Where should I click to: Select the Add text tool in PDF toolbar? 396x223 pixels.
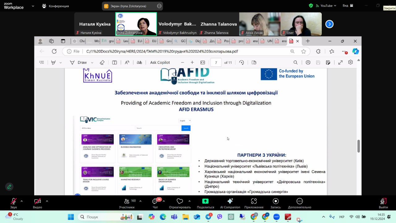click(x=114, y=63)
